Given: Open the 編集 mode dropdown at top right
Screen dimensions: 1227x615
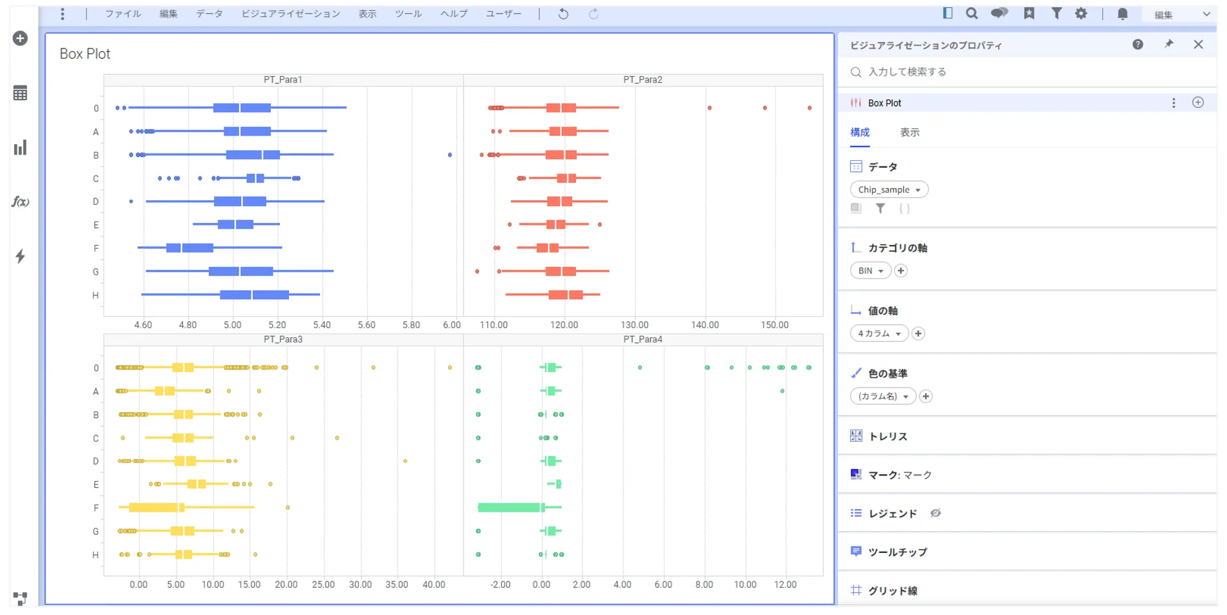Looking at the screenshot, I should click(1181, 14).
